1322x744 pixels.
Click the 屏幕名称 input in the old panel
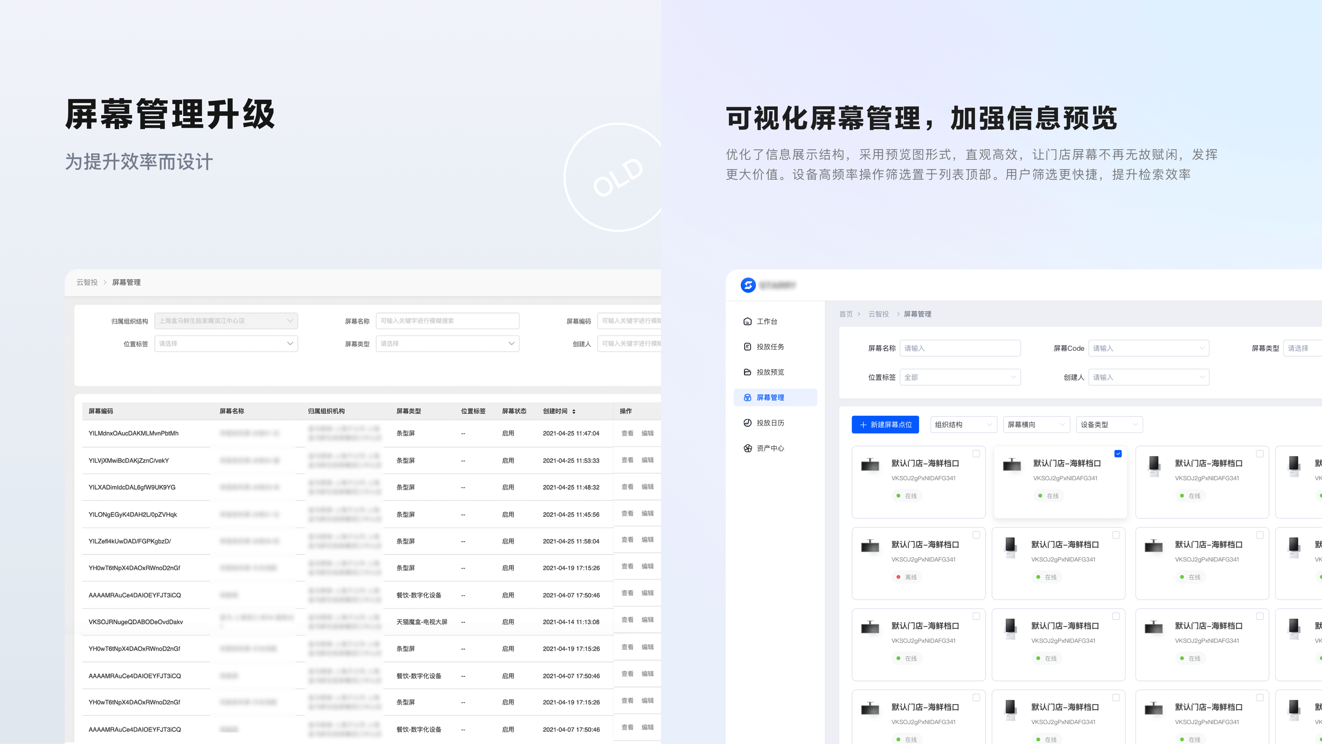coord(448,321)
